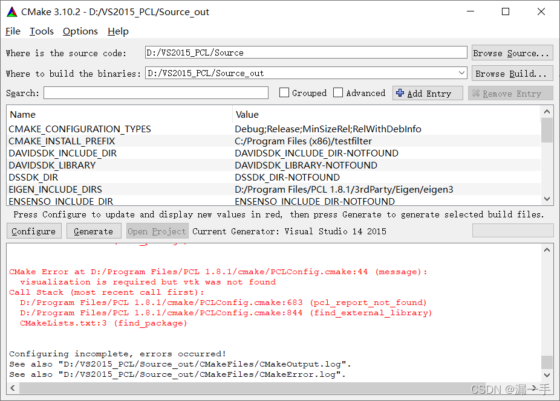Select the DSSDK_DIR entry
Screen dimensions: 560x401
pos(33,178)
